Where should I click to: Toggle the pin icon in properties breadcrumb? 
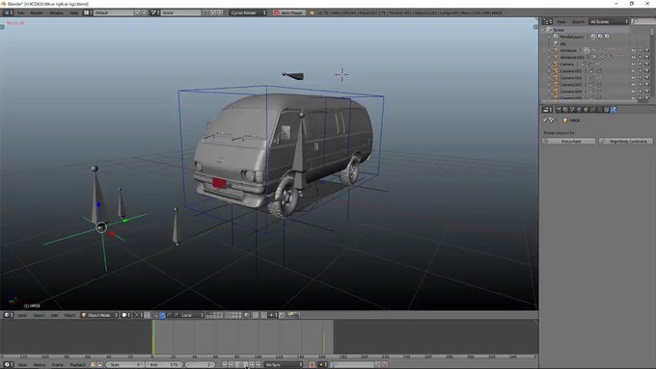click(545, 120)
